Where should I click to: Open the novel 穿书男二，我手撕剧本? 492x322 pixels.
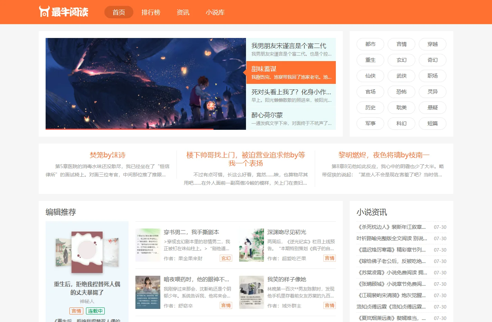(191, 232)
